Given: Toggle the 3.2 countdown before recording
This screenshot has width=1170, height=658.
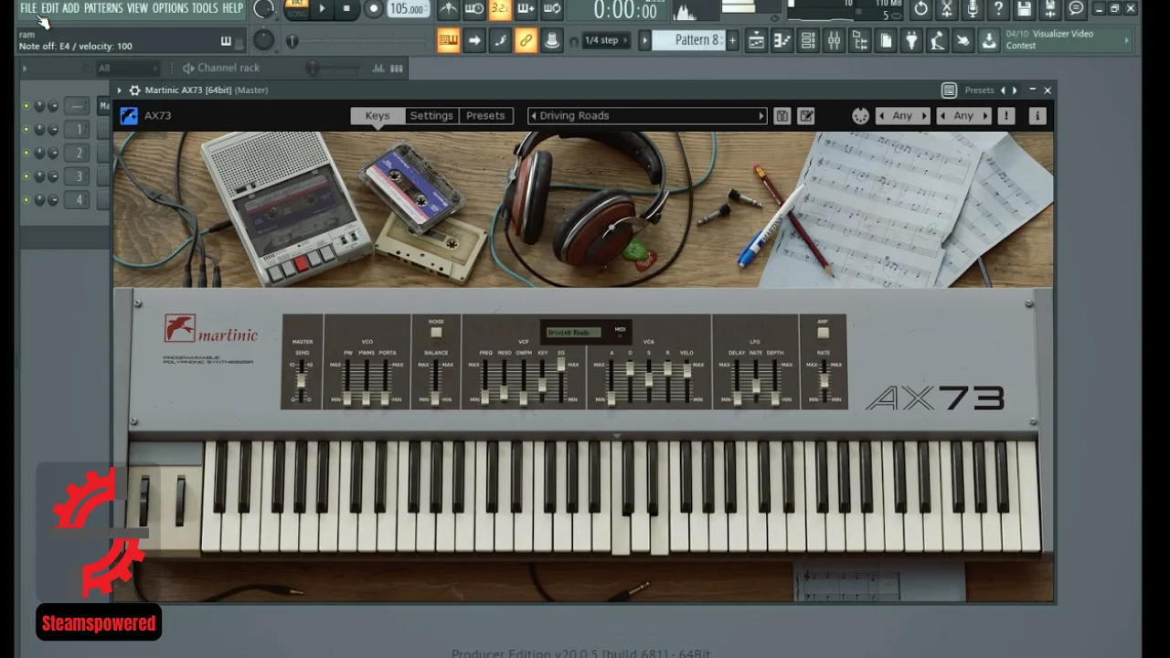Looking at the screenshot, I should pyautogui.click(x=500, y=9).
